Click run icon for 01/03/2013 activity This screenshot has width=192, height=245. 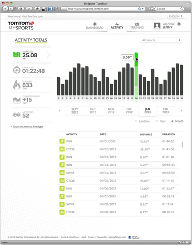[62, 157]
